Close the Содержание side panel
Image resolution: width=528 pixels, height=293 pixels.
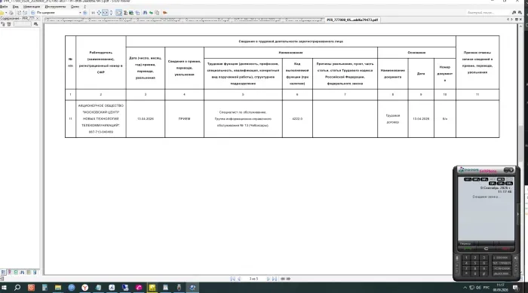pyautogui.click(x=38, y=19)
